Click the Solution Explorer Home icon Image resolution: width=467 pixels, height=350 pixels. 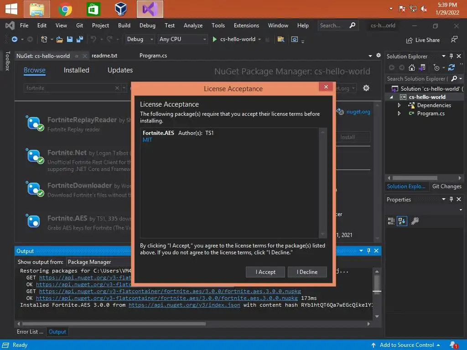(x=412, y=67)
